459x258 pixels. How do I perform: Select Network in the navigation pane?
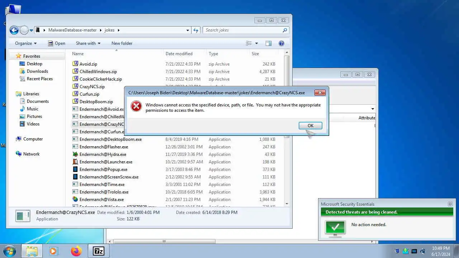pyautogui.click(x=31, y=154)
